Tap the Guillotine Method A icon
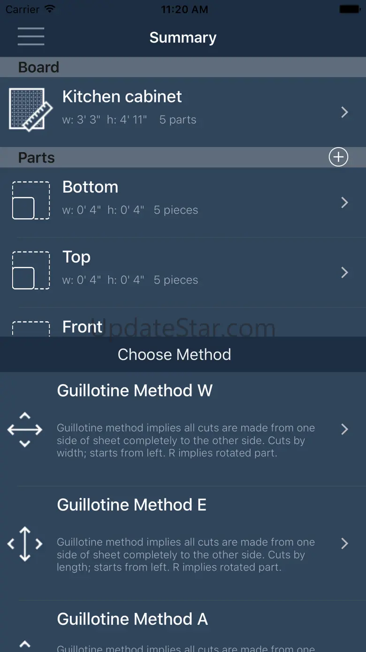Viewport: 366px width, 652px height. [x=25, y=644]
